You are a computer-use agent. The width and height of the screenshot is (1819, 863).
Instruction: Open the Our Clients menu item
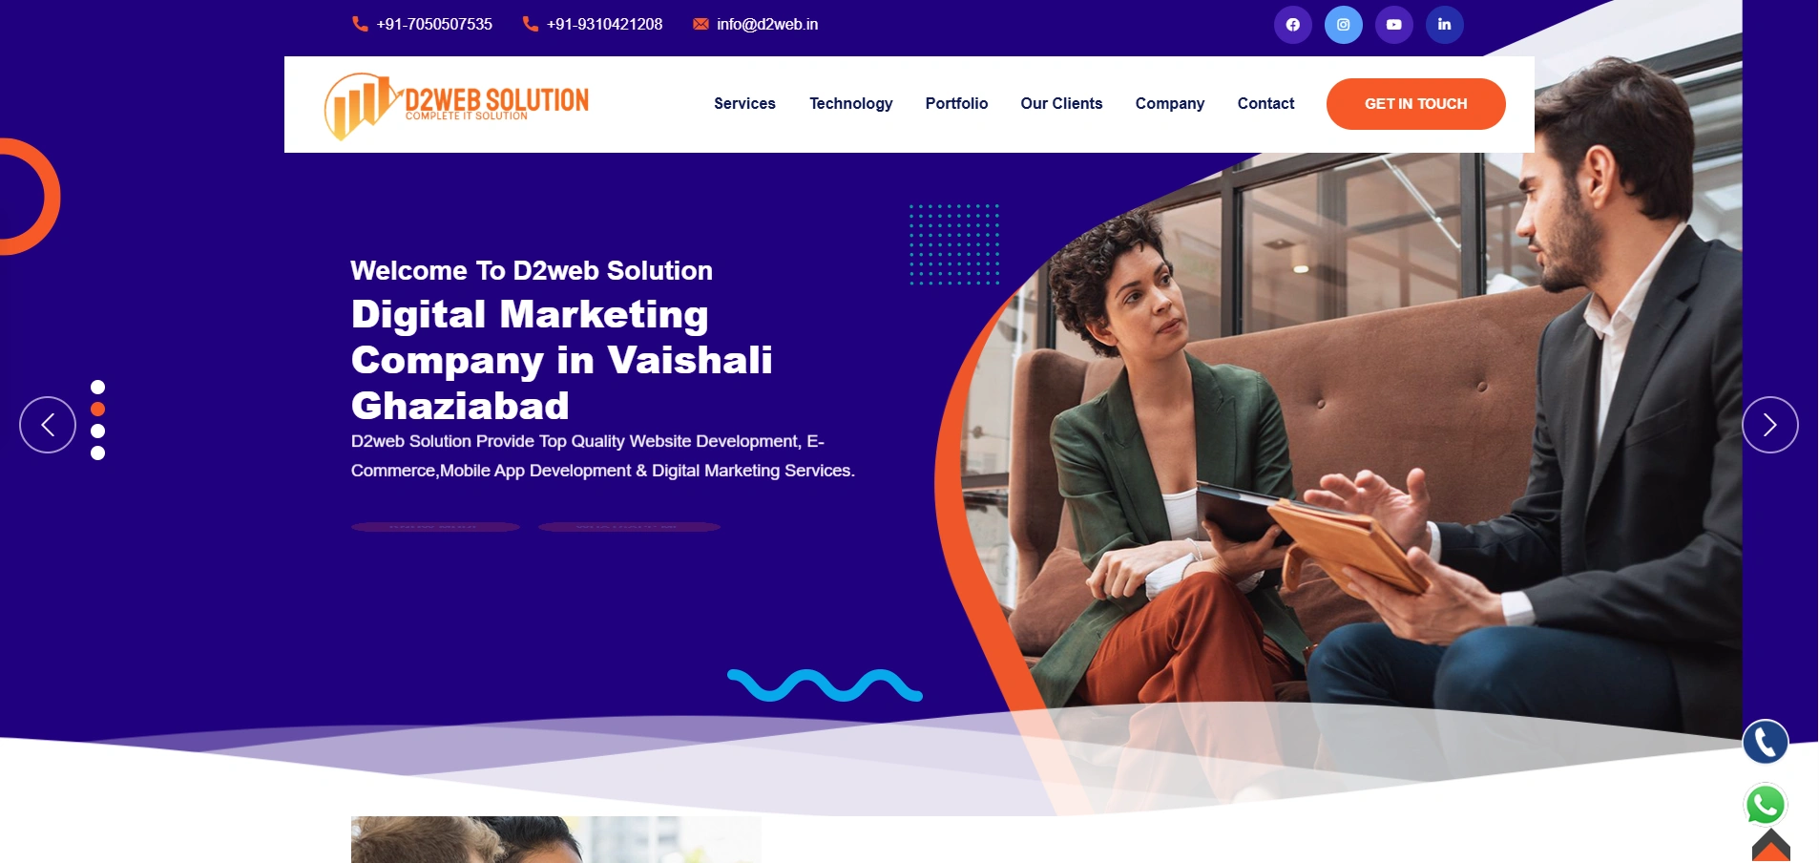pyautogui.click(x=1061, y=103)
